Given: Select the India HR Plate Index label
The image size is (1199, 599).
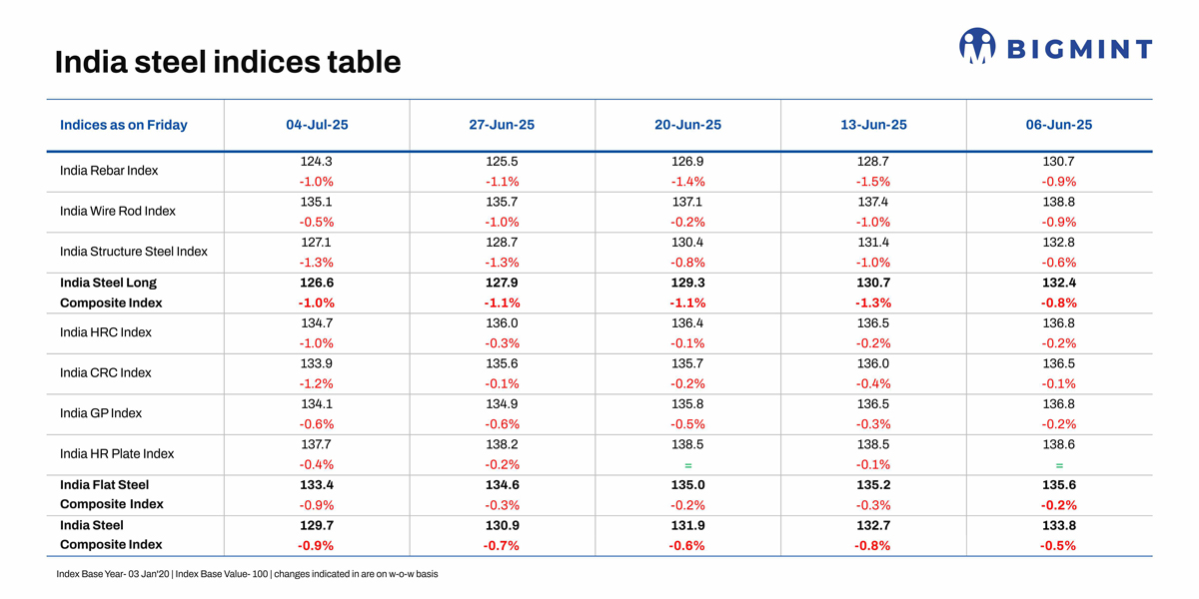Looking at the screenshot, I should 117,453.
